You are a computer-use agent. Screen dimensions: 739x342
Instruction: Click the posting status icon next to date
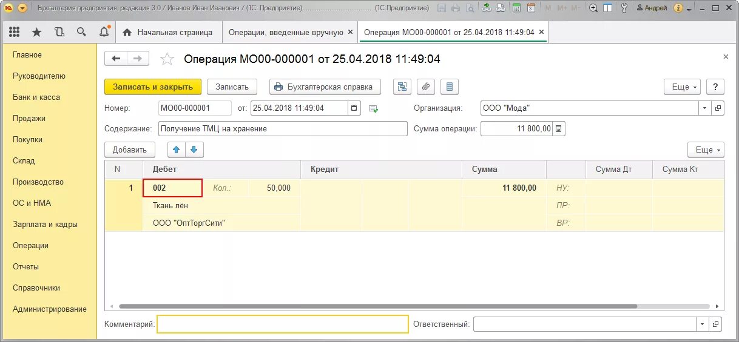pyautogui.click(x=374, y=109)
